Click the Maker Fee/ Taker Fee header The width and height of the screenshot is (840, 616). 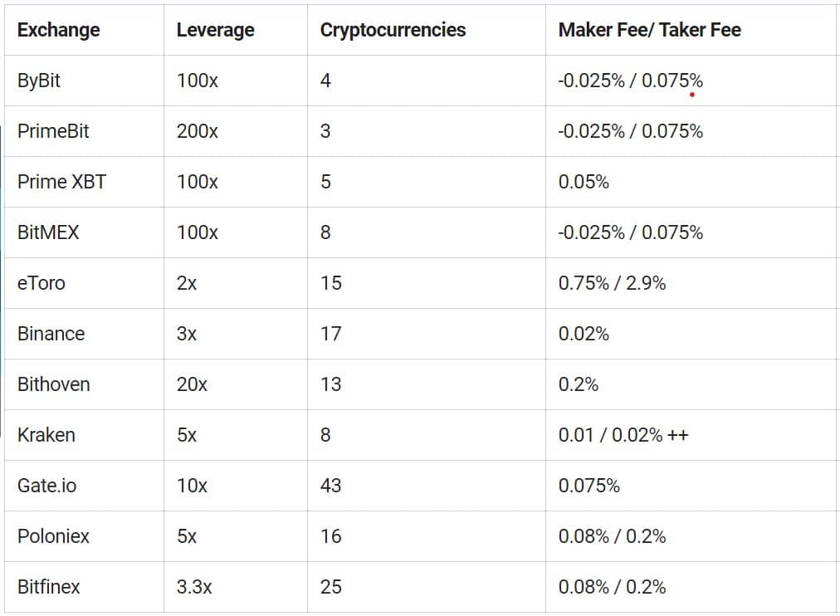click(649, 31)
